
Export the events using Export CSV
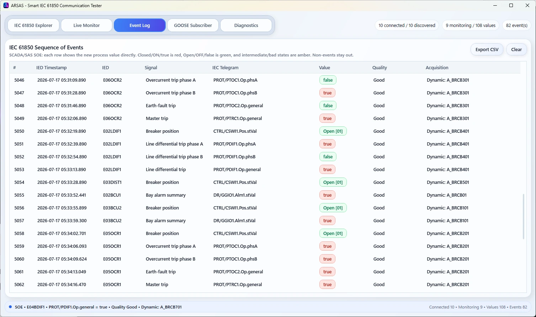point(487,49)
